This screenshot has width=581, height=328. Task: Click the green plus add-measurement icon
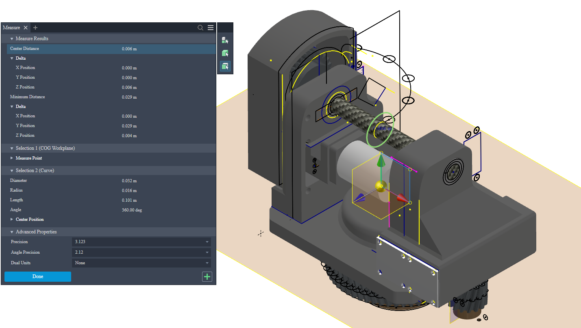(x=207, y=277)
